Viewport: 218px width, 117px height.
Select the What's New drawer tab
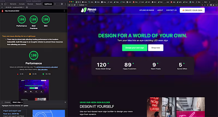pos(17,102)
